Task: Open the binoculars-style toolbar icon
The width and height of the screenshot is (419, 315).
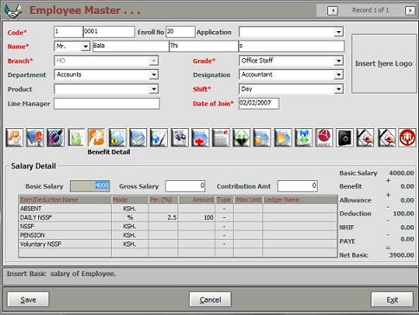Action: pos(179,138)
